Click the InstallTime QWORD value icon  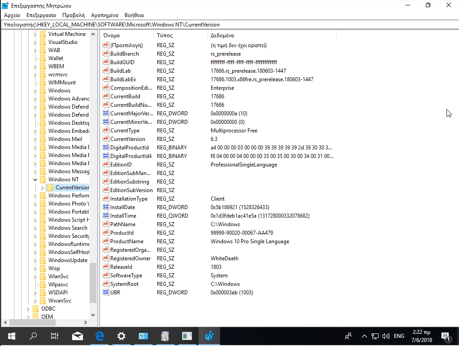[106, 215]
